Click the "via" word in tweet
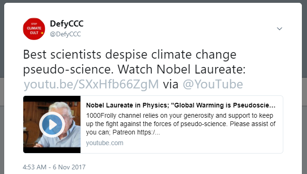The width and height of the screenshot is (307, 174). coord(171,84)
